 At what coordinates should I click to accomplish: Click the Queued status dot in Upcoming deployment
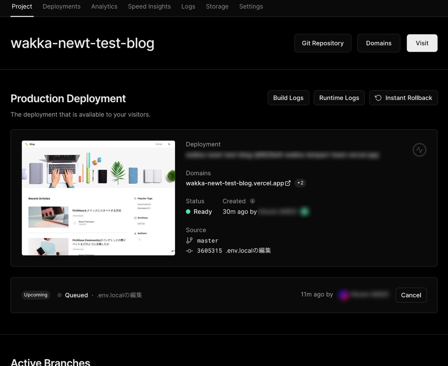coord(59,295)
